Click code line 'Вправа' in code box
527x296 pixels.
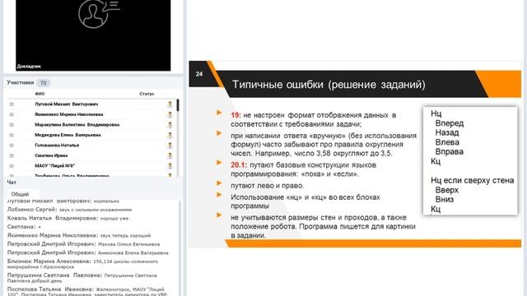(450, 151)
